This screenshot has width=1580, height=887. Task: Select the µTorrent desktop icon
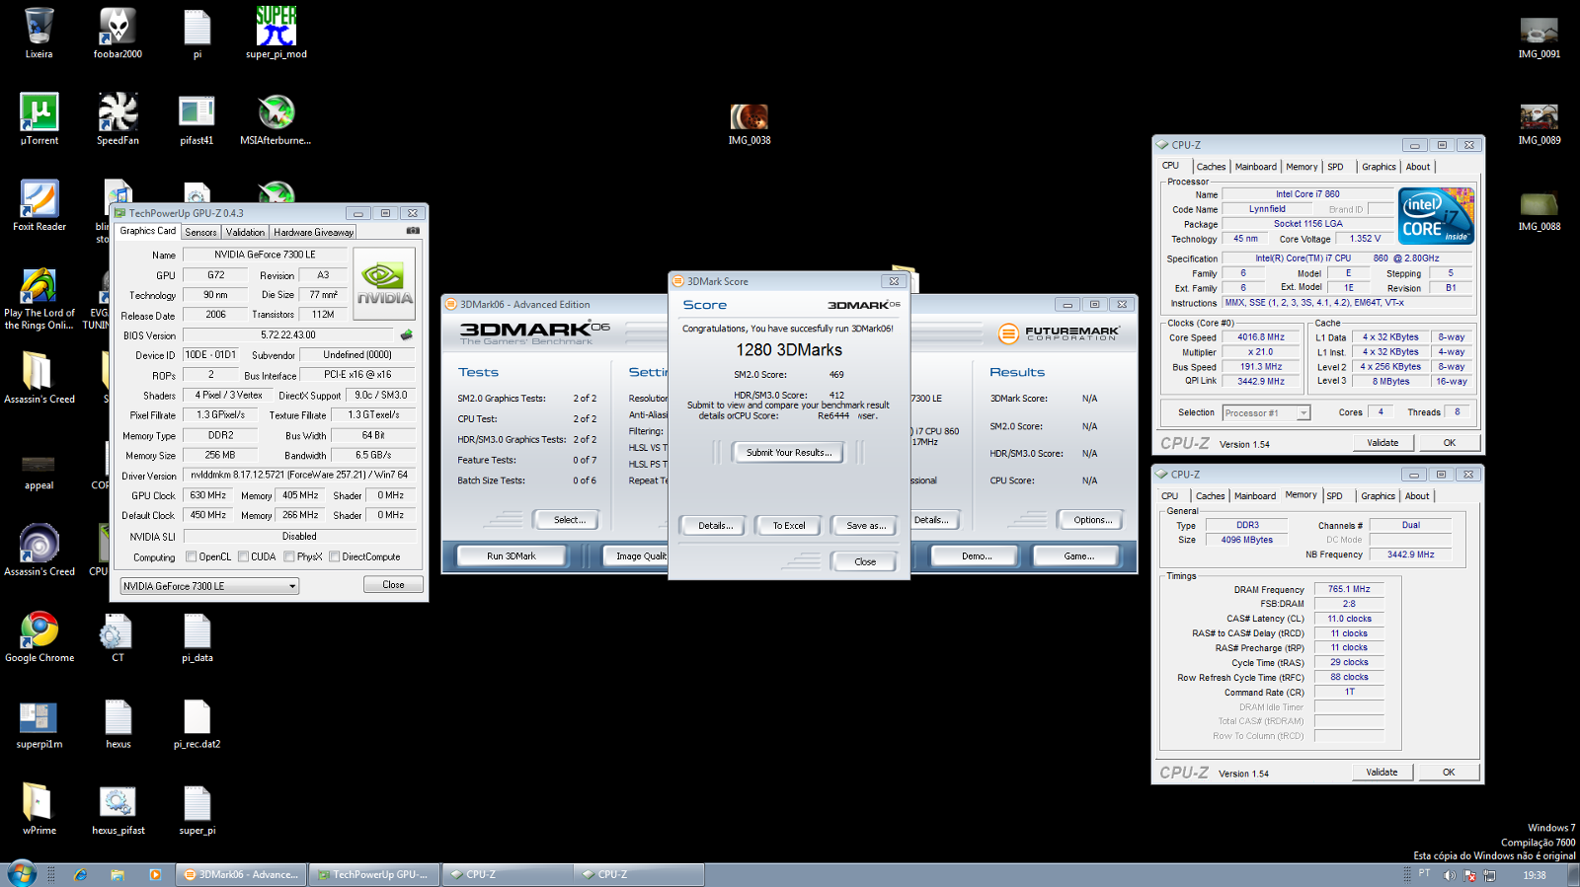(x=39, y=119)
